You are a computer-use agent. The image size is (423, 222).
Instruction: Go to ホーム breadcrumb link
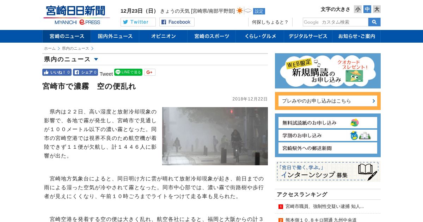(x=50, y=48)
